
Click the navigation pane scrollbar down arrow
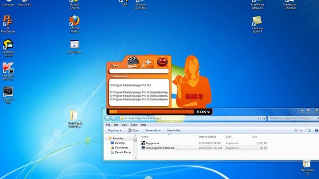point(135,158)
